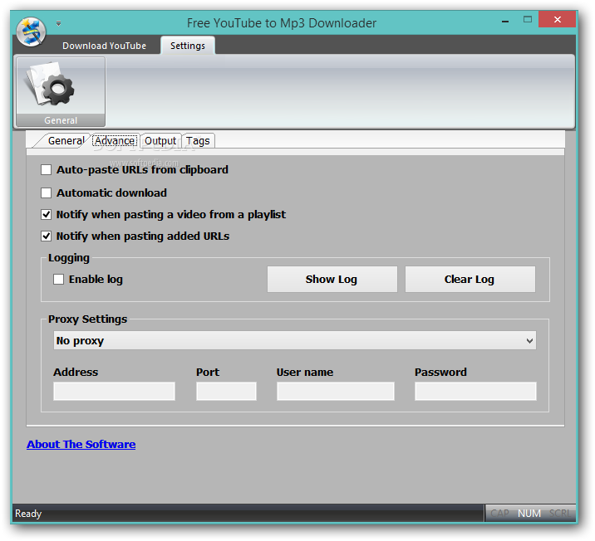Turn on the Enable log checkbox
This screenshot has width=595, height=541.
coord(58,280)
